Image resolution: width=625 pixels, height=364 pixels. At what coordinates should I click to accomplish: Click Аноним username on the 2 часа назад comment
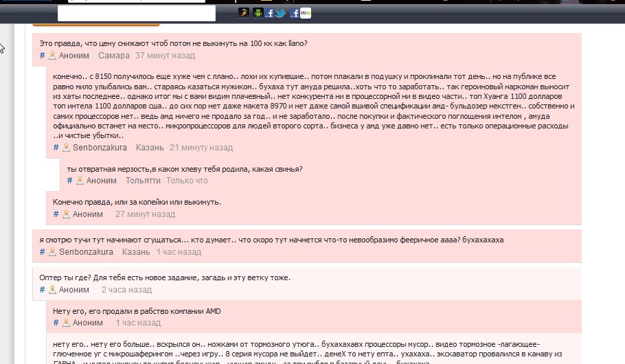[x=74, y=290]
